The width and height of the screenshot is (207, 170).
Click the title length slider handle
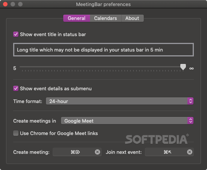(183, 67)
